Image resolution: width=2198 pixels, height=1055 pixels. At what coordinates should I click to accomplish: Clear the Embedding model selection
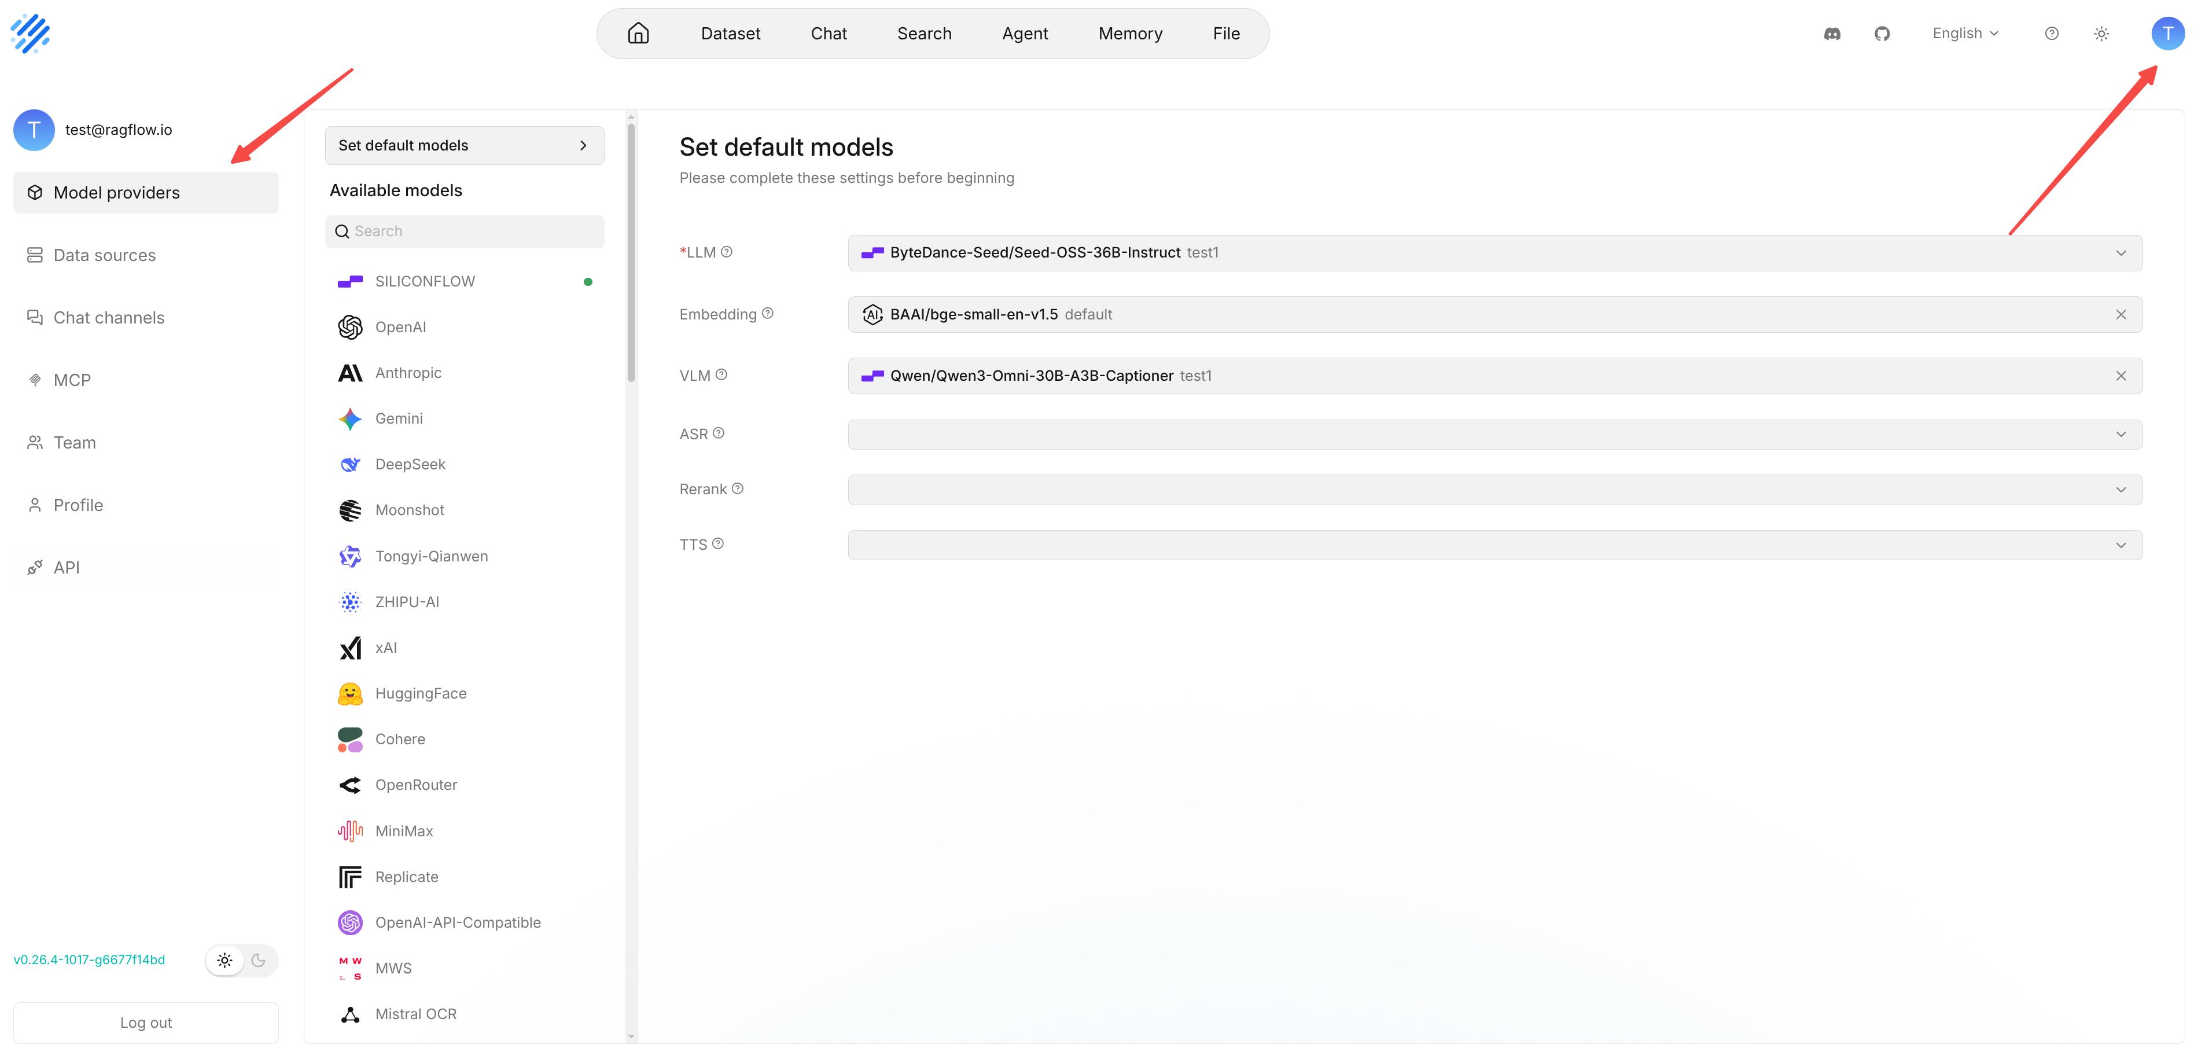(x=2120, y=315)
